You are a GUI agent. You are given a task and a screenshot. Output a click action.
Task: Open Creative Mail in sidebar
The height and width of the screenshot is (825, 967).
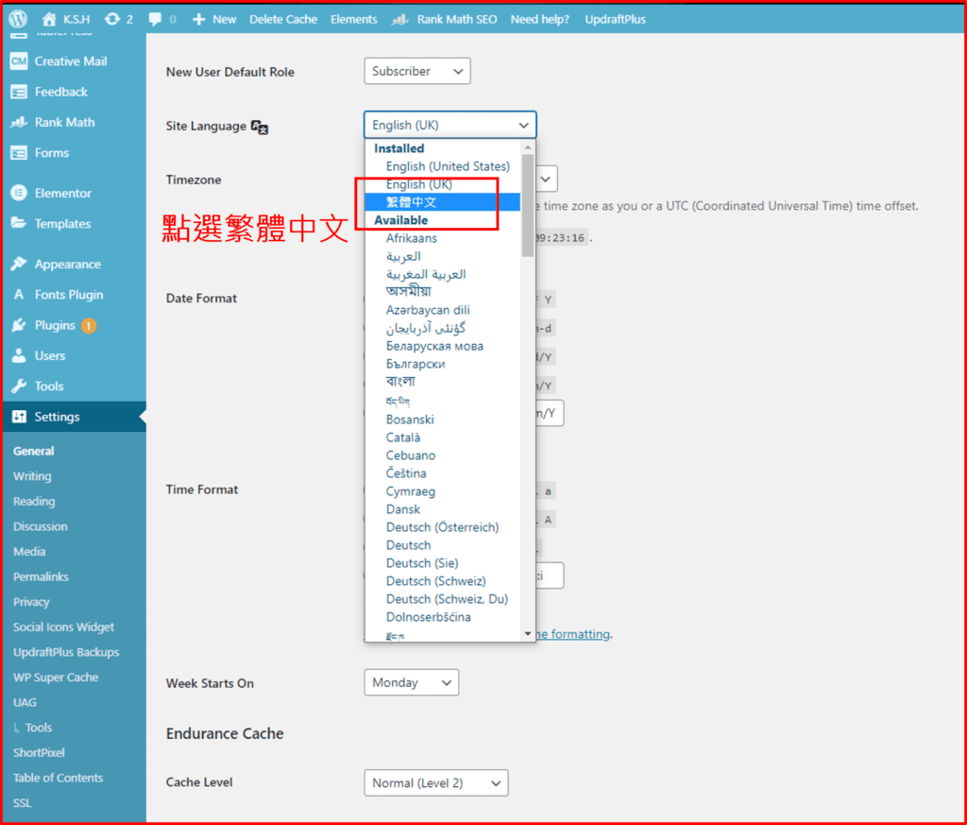pyautogui.click(x=70, y=61)
